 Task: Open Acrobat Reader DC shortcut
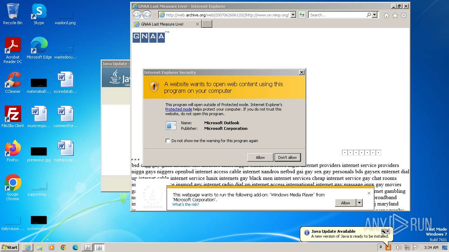point(13,50)
